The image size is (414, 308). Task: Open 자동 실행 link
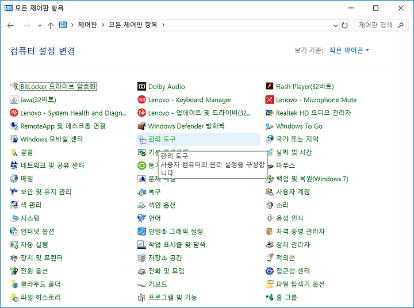(34, 244)
